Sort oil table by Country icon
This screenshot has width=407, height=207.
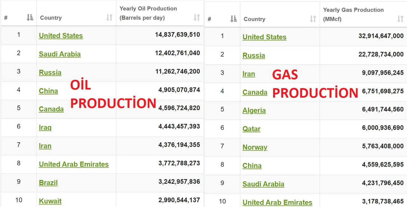point(109,18)
